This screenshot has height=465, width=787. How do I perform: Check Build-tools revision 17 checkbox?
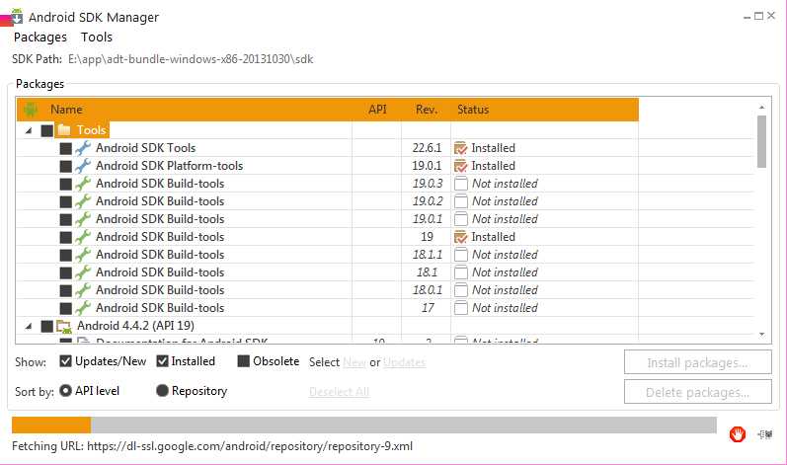pyautogui.click(x=66, y=308)
